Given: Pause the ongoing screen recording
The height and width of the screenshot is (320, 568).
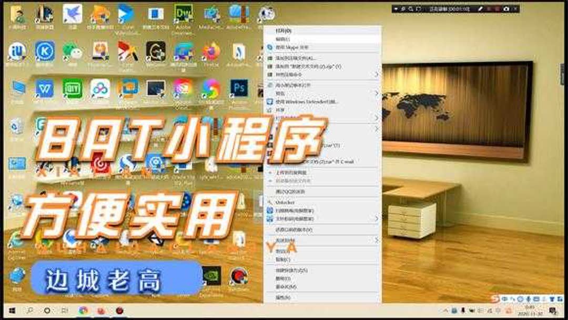Looking at the screenshot, I should coord(491,9).
